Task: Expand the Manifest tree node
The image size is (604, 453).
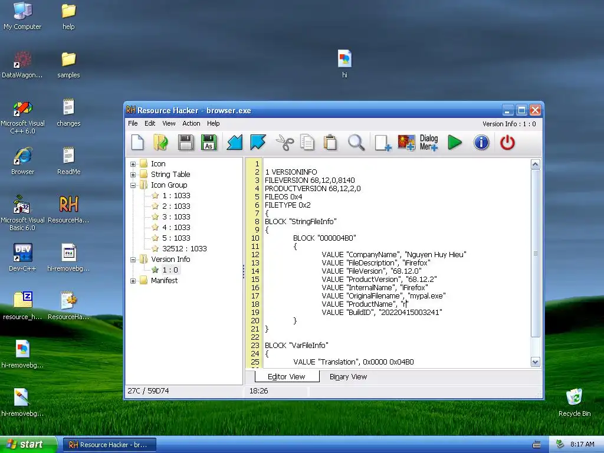Action: tap(133, 281)
